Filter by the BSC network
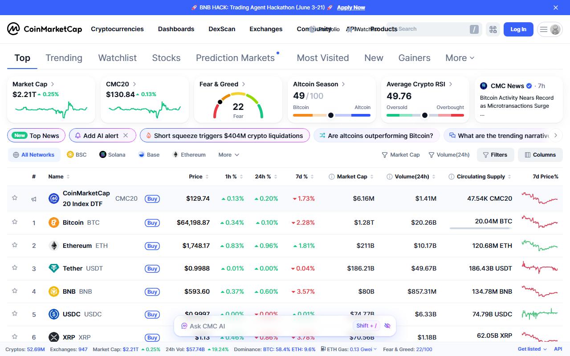Screen dimensions: 570x356 coord(77,155)
